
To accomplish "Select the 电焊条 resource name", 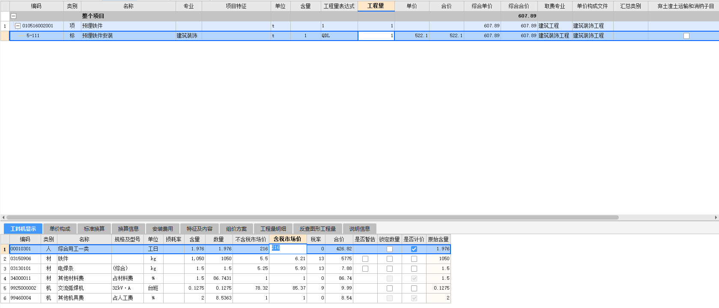I will tap(66, 268).
